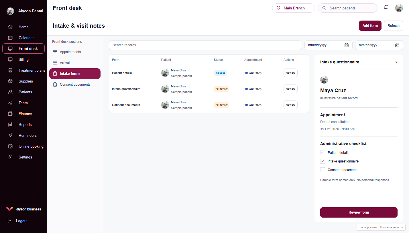Review the Intake questionnaire table row

click(x=290, y=89)
